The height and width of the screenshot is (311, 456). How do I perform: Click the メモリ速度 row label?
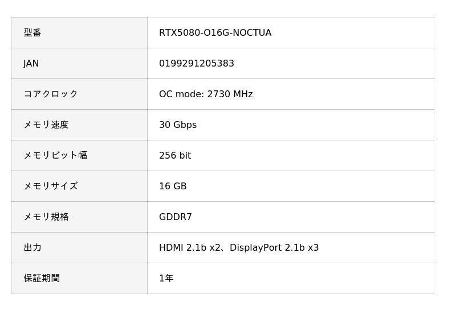(46, 125)
